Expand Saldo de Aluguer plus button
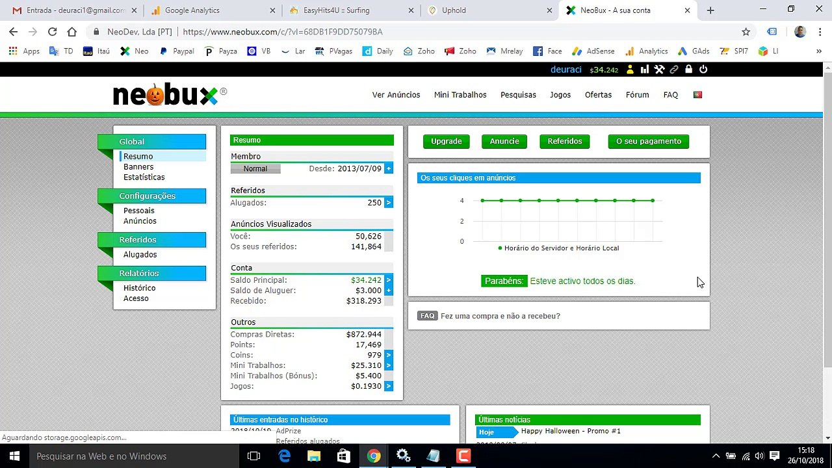 pos(389,291)
